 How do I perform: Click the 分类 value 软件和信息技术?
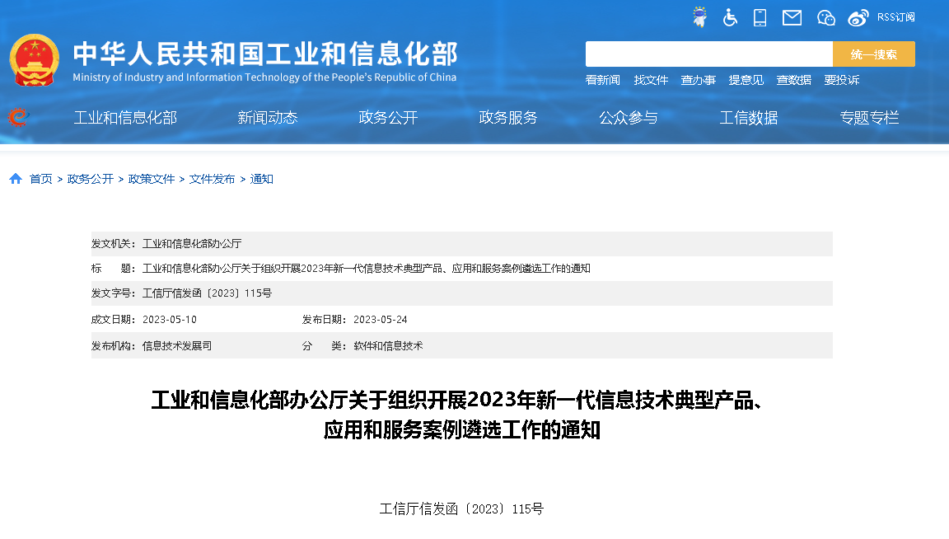point(388,346)
